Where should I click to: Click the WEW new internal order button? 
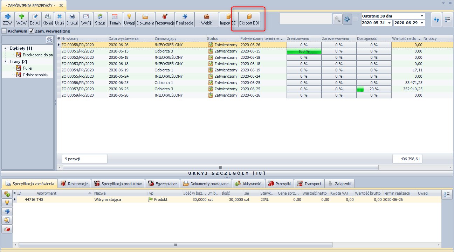21,19
